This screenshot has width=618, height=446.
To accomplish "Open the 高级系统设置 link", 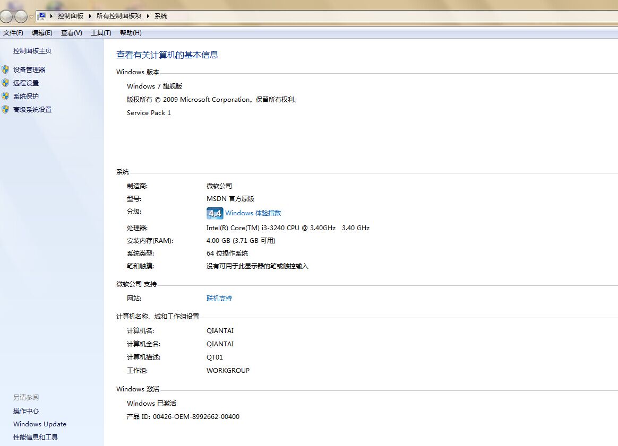I will coord(32,110).
